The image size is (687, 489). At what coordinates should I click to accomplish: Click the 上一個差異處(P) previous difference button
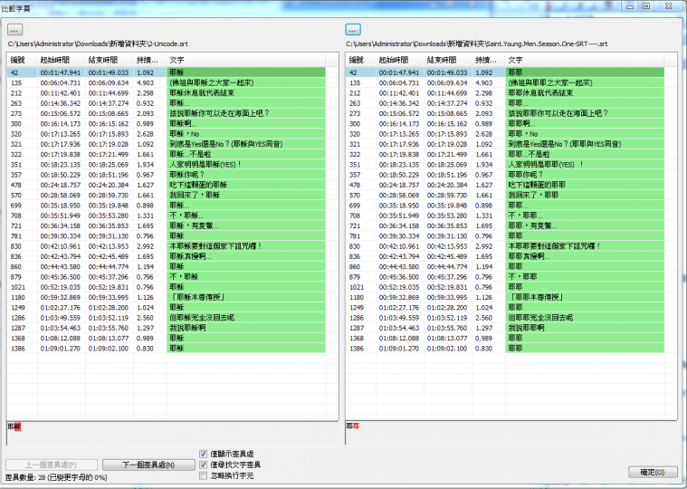52,465
